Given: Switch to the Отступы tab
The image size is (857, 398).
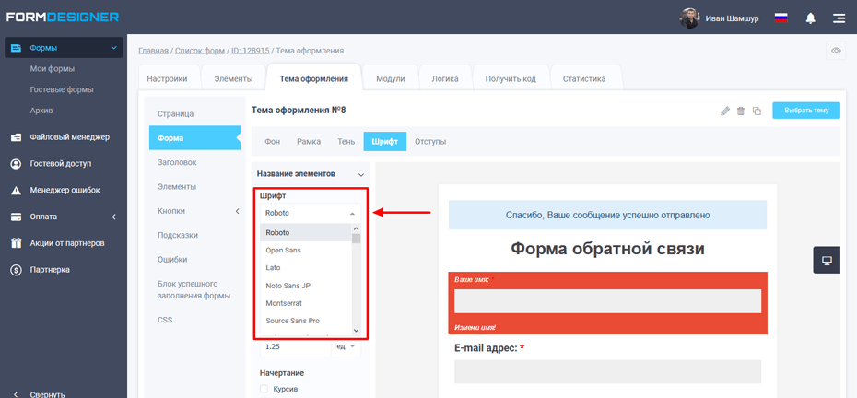Looking at the screenshot, I should [430, 142].
